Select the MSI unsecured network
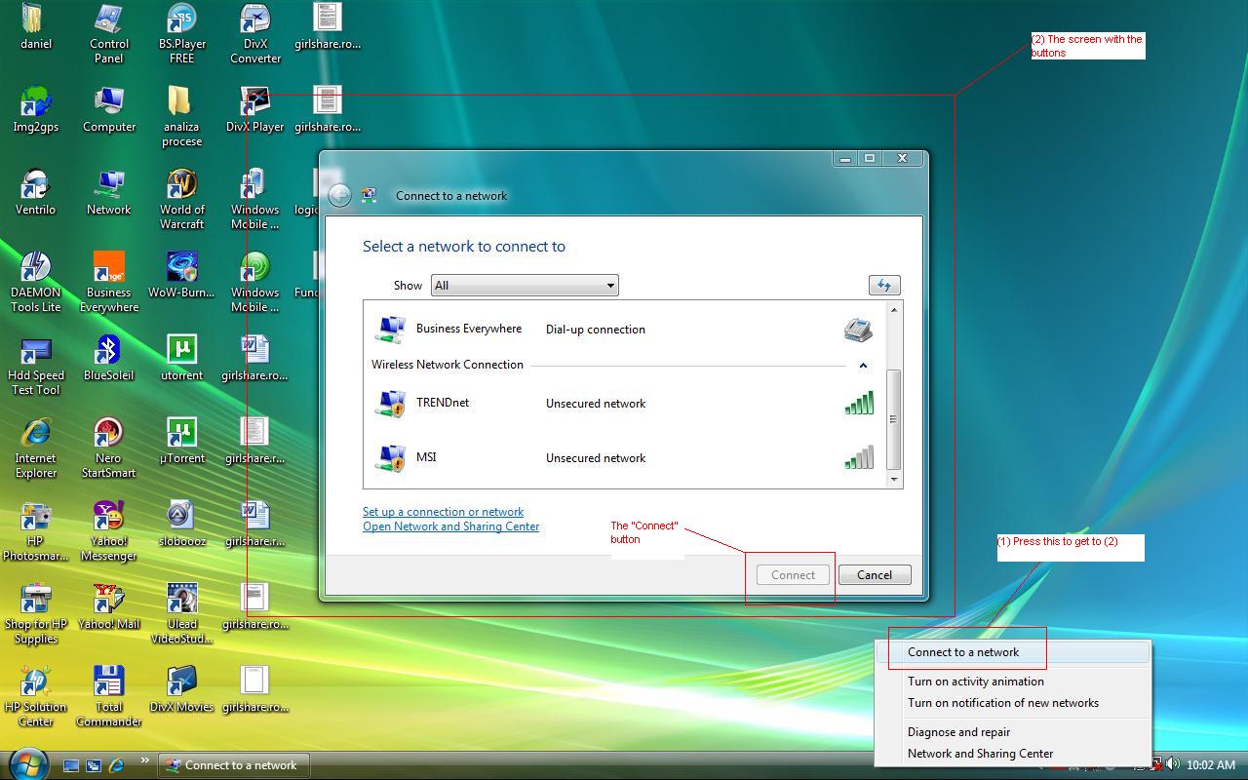The height and width of the screenshot is (780, 1248). click(624, 457)
